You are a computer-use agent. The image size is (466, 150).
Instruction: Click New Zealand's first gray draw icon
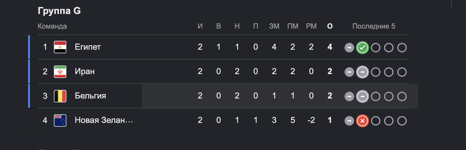click(x=349, y=121)
